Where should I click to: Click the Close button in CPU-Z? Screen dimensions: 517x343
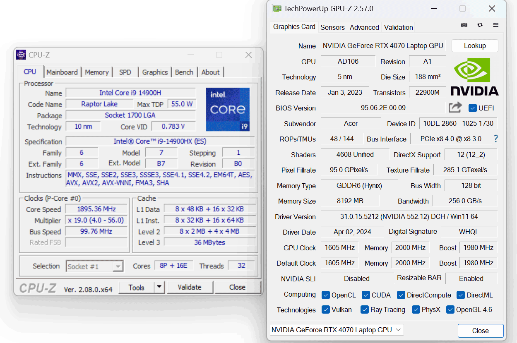point(238,287)
